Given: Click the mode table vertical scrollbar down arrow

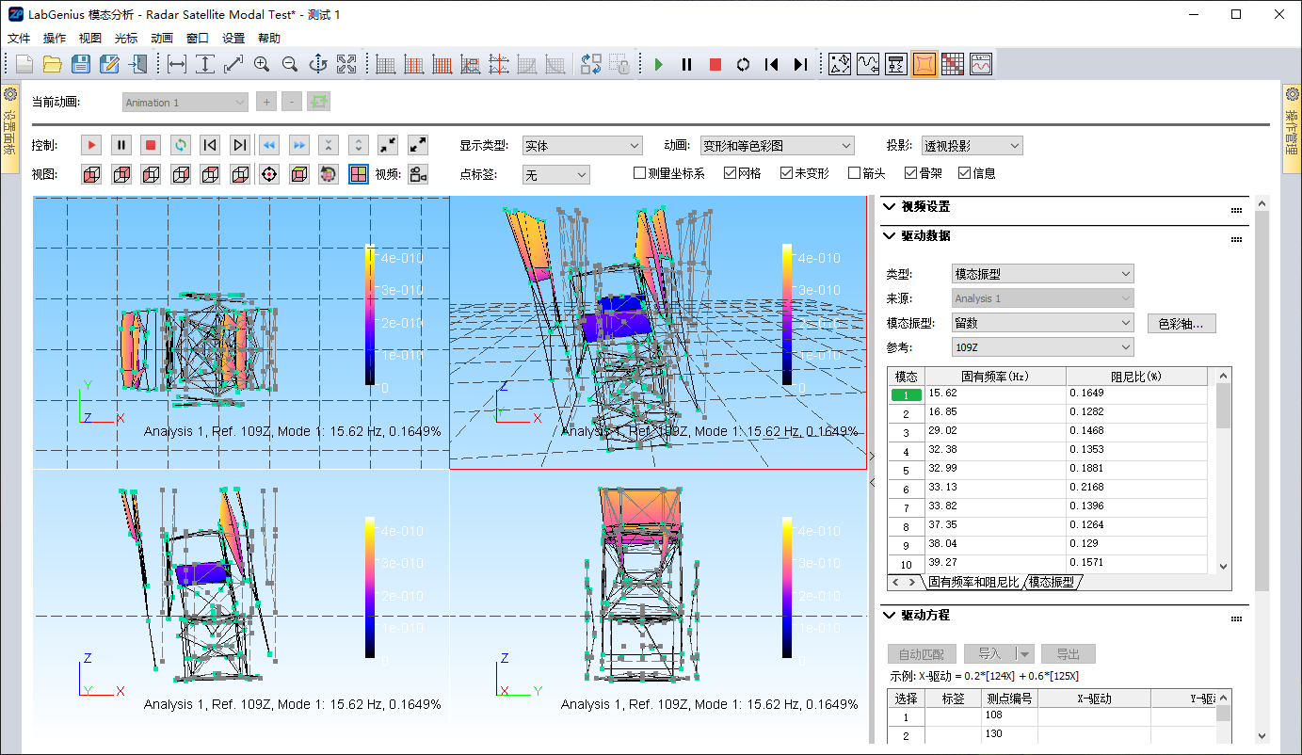Looking at the screenshot, I should (1224, 567).
